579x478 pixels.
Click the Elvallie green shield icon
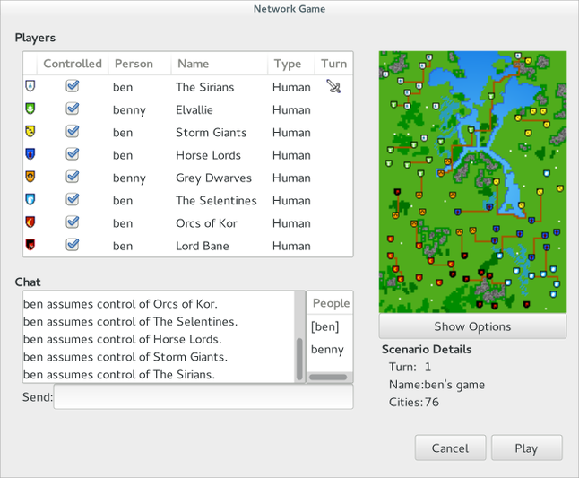(x=30, y=109)
